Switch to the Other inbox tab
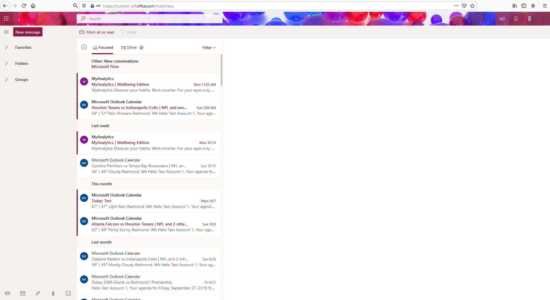 click(131, 47)
